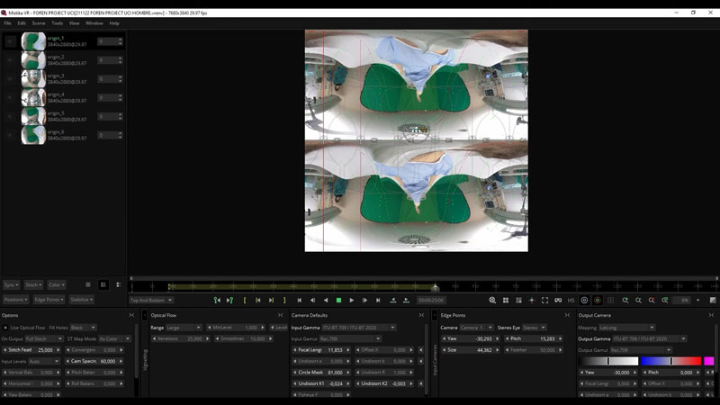Close the Options panel
Image resolution: width=720 pixels, height=405 pixels.
tap(131, 315)
